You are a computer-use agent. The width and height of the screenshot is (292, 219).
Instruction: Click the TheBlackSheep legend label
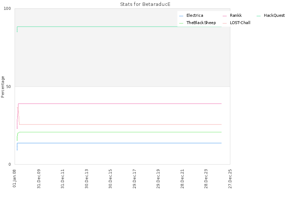201,23
